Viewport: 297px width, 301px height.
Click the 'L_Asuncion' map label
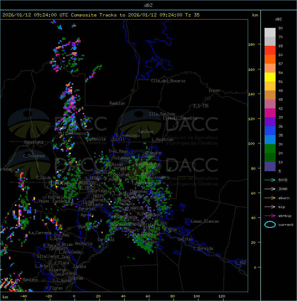[162, 139]
